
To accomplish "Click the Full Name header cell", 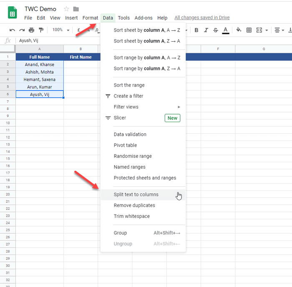I will pyautogui.click(x=40, y=57).
